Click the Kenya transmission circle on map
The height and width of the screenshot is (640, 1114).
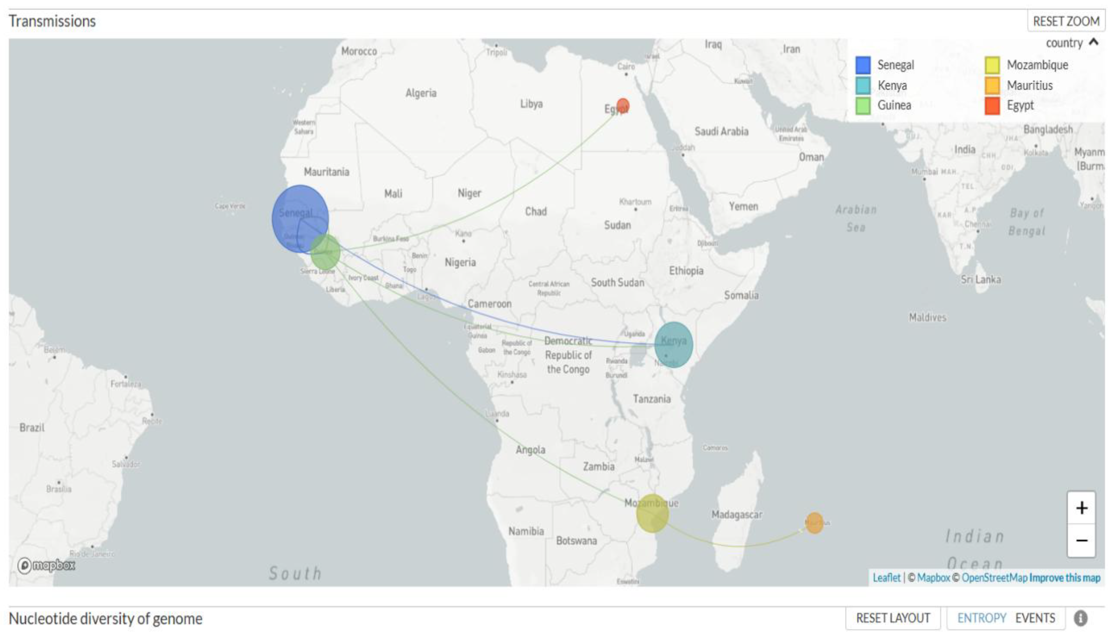click(x=673, y=345)
